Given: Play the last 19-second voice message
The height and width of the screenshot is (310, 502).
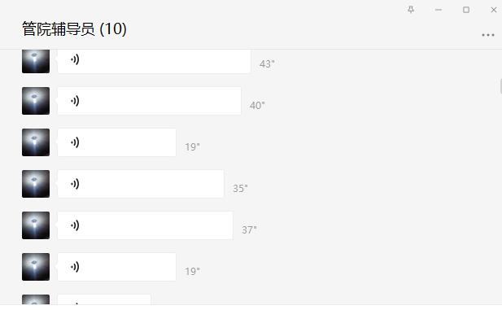Looking at the screenshot, I should 117,267.
